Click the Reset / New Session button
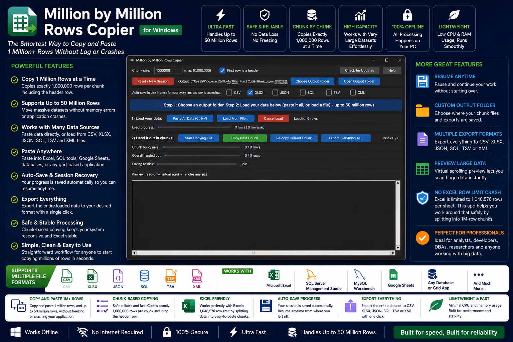 [153, 81]
